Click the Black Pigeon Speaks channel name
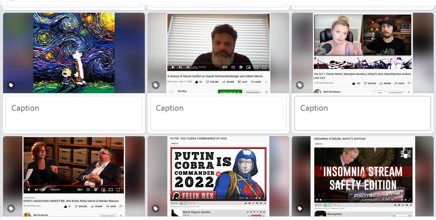The width and height of the screenshot is (436, 220). click(197, 212)
